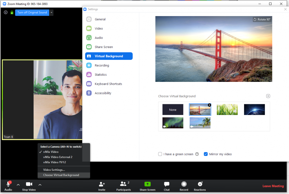Click 'Leave Meeting'

pos(273,186)
